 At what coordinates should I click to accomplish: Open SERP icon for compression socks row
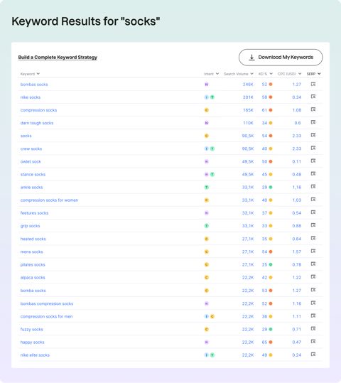click(x=313, y=109)
